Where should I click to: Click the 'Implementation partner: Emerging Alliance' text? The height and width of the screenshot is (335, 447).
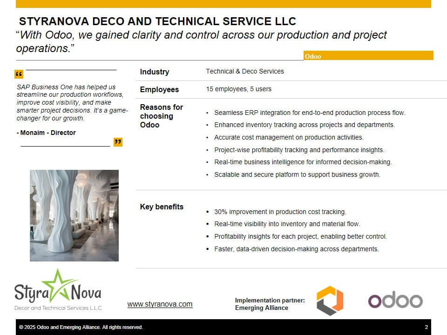270,304
